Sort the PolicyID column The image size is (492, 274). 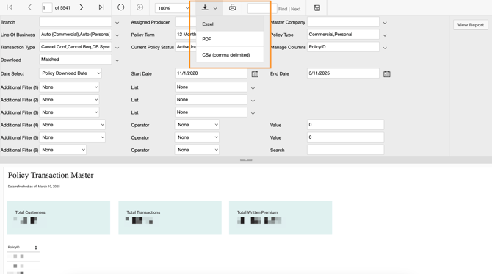[36, 248]
